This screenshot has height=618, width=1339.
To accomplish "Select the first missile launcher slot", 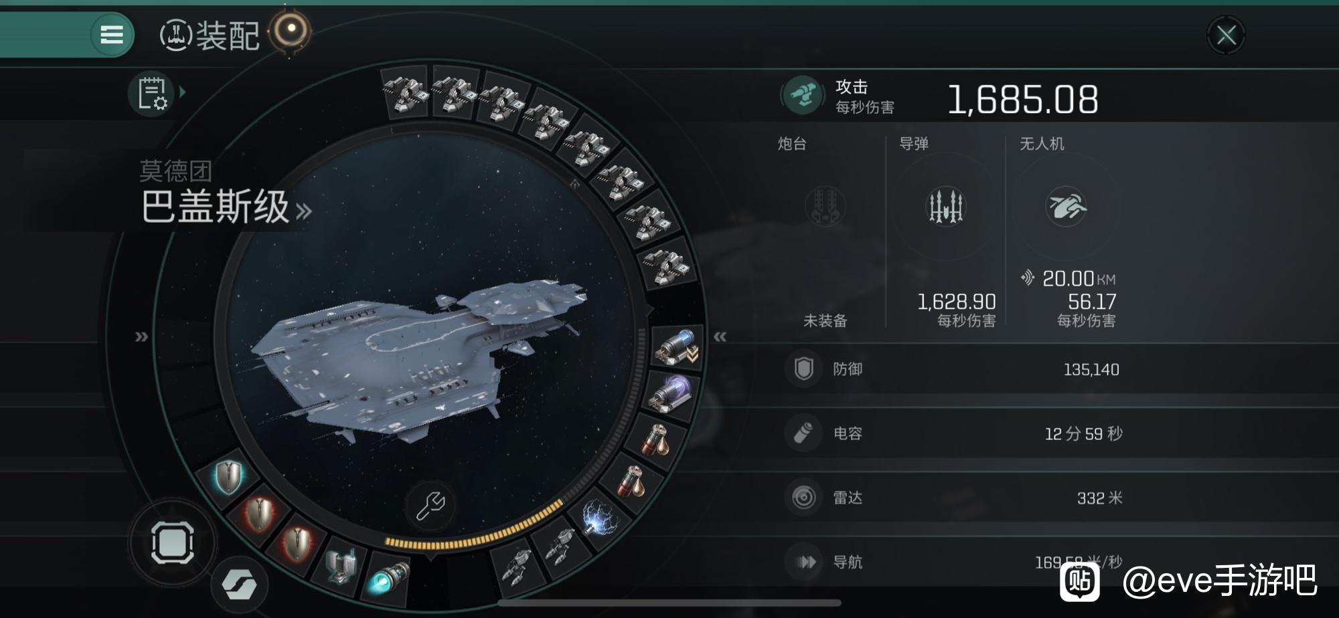I will 404,92.
